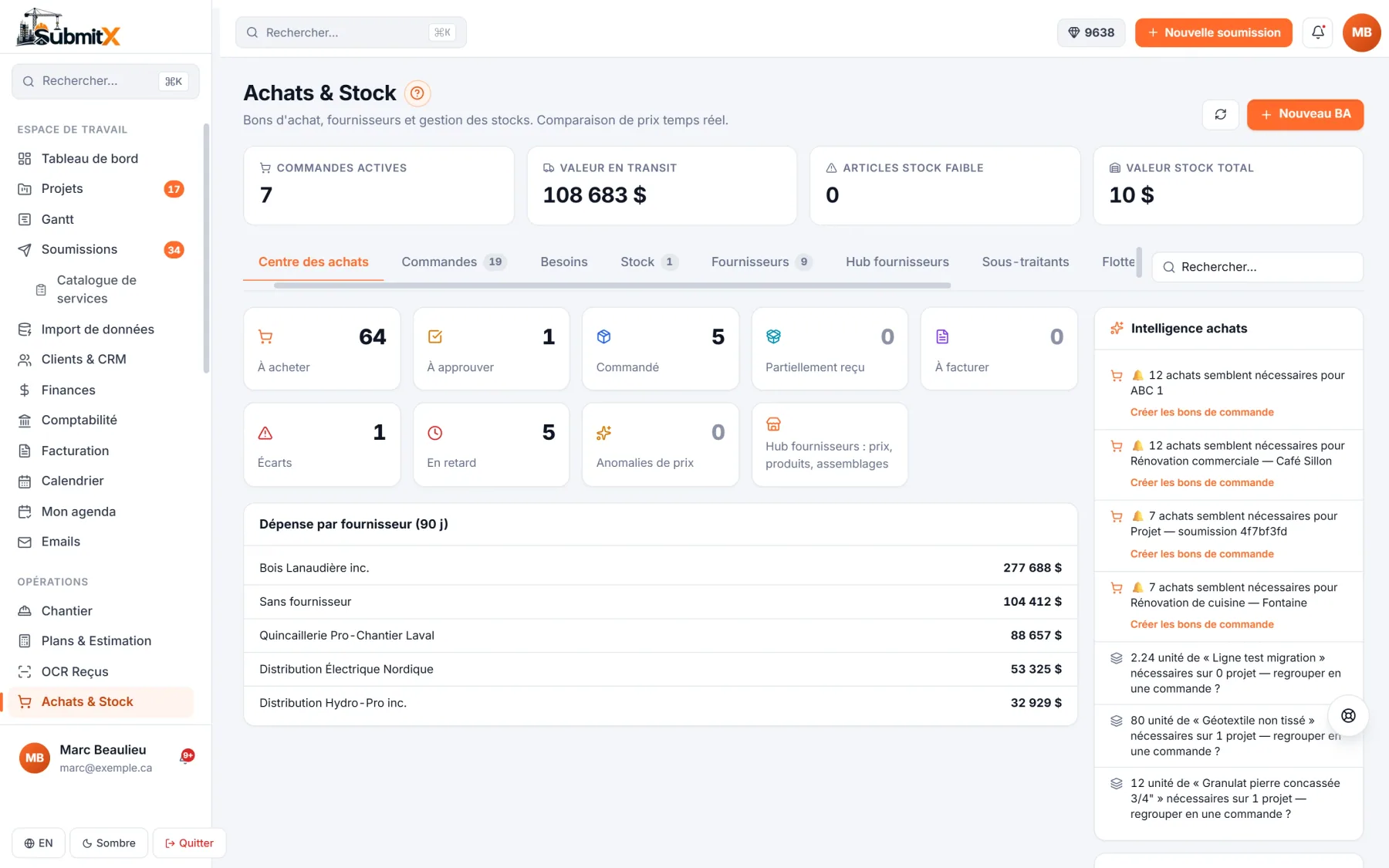Open the En retard clock card
The image size is (1389, 868).
[491, 444]
